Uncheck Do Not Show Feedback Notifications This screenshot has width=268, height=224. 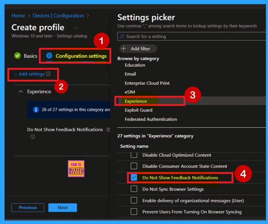pos(134,177)
